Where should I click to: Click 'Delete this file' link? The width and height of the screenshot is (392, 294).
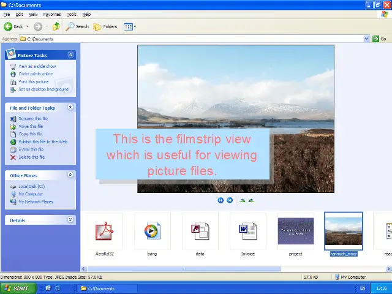tap(31, 157)
